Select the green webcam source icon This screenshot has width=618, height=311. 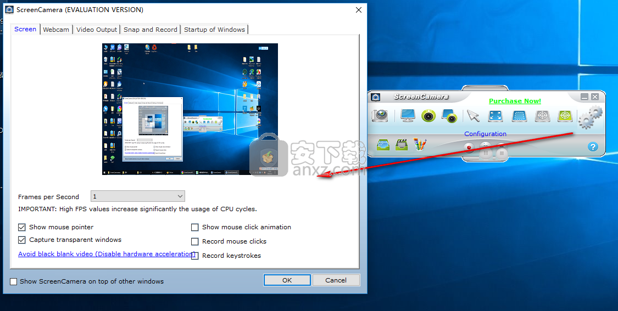tap(428, 115)
